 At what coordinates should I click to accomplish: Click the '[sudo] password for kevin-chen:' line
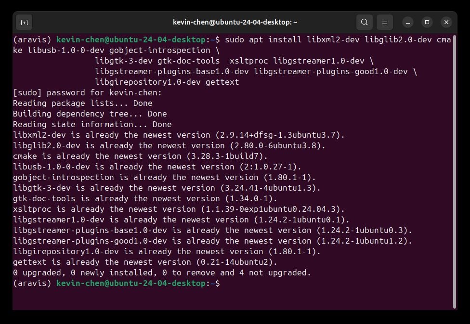pyautogui.click(x=87, y=92)
